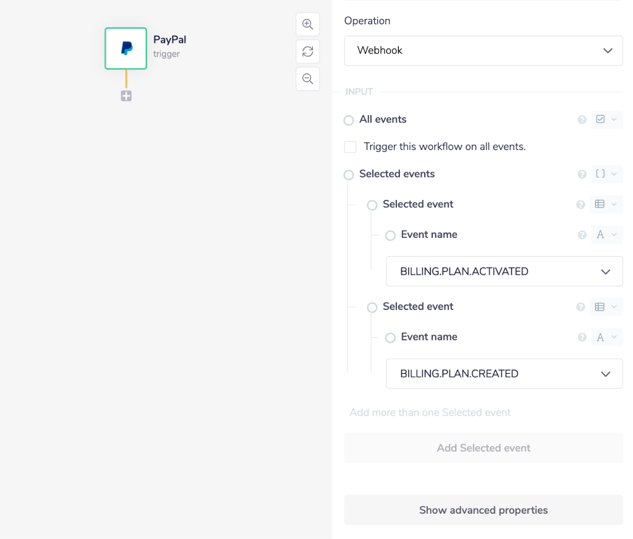This screenshot has width=633, height=539.
Task: Reset the canvas view with refresh icon
Action: pos(308,51)
